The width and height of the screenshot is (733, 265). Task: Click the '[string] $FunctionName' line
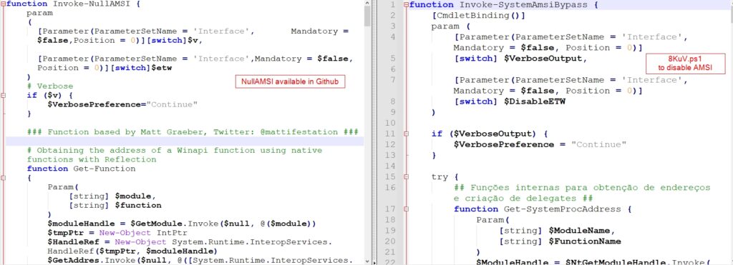coord(560,241)
